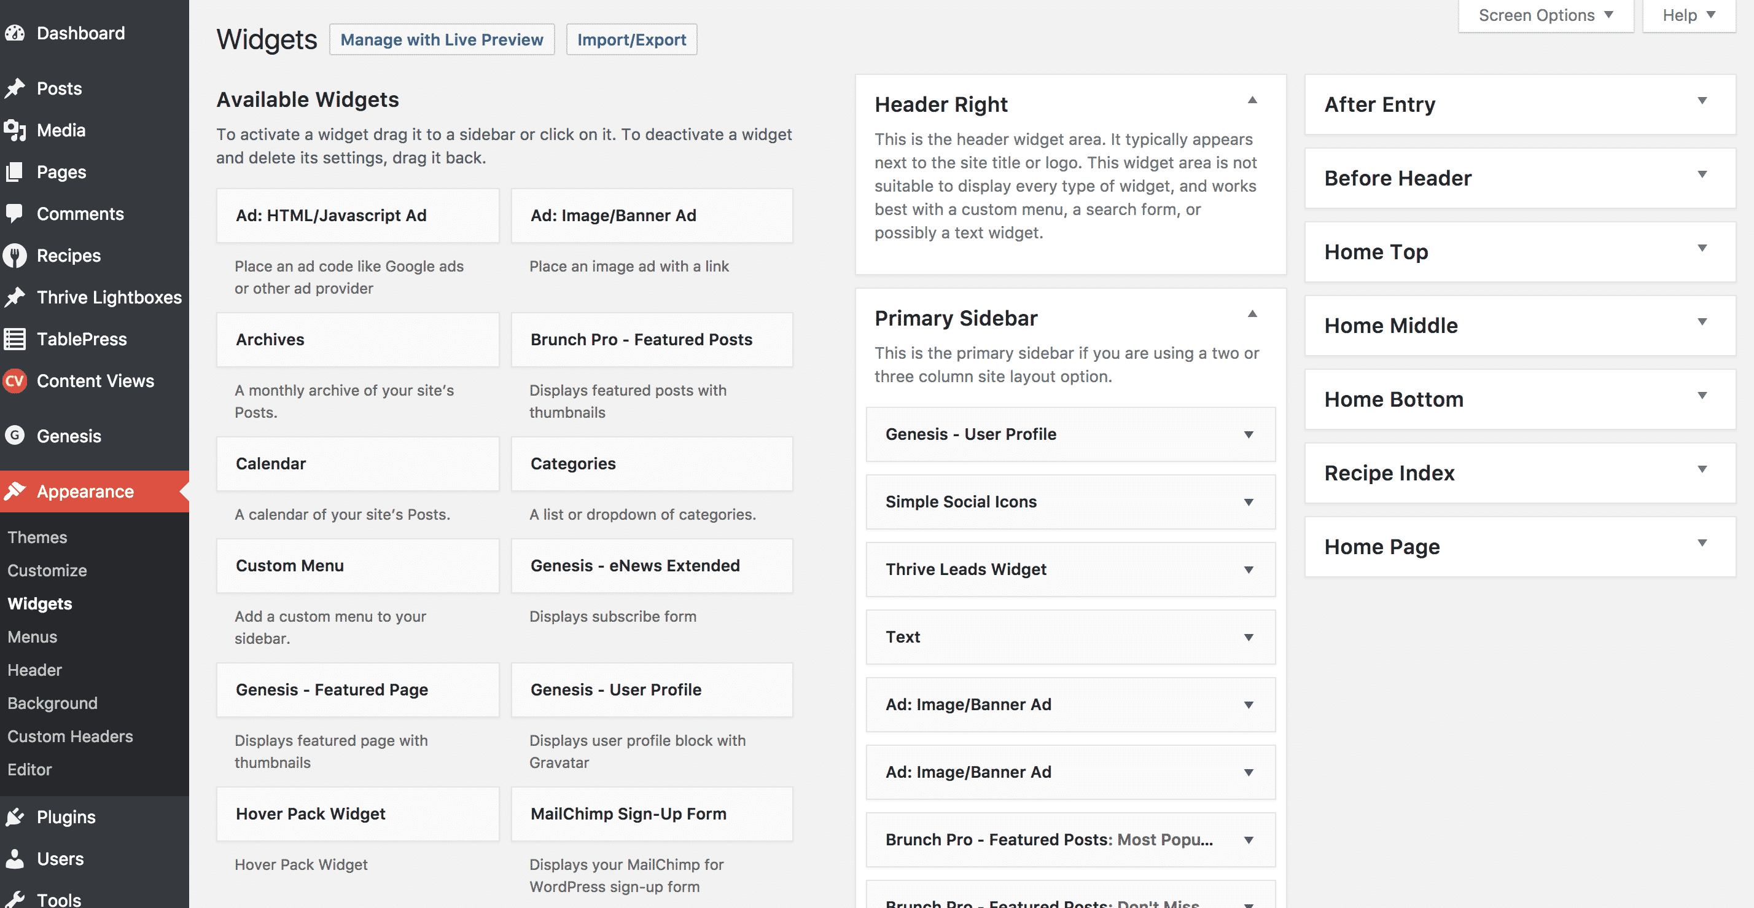This screenshot has height=908, width=1754.
Task: Select Genesis - Featured Page widget
Action: [357, 689]
